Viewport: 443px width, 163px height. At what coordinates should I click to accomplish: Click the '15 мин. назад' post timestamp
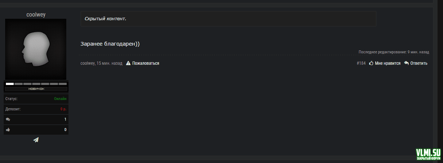pyautogui.click(x=109, y=63)
